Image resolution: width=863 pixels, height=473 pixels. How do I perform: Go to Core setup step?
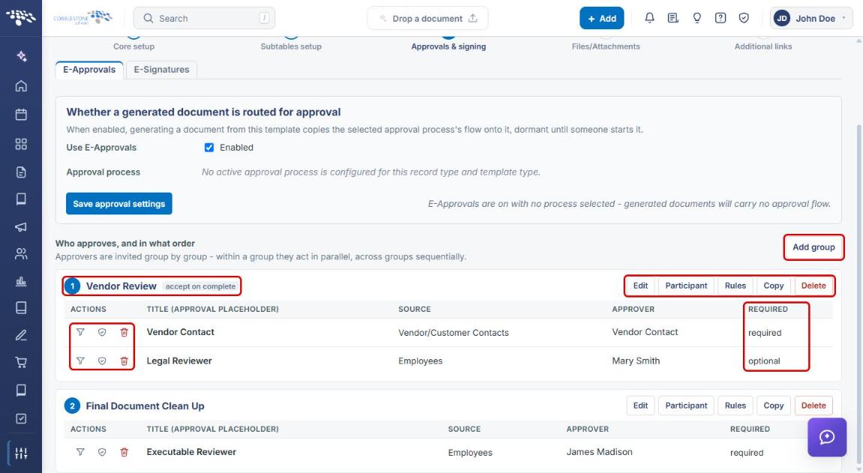(134, 46)
